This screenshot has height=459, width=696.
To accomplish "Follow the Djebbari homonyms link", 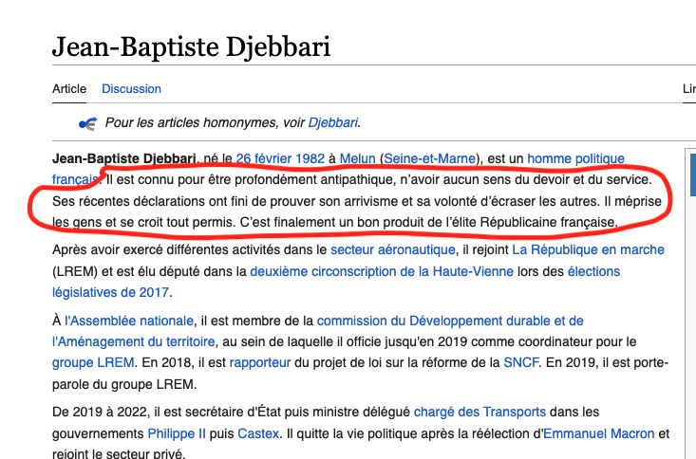I will [333, 122].
